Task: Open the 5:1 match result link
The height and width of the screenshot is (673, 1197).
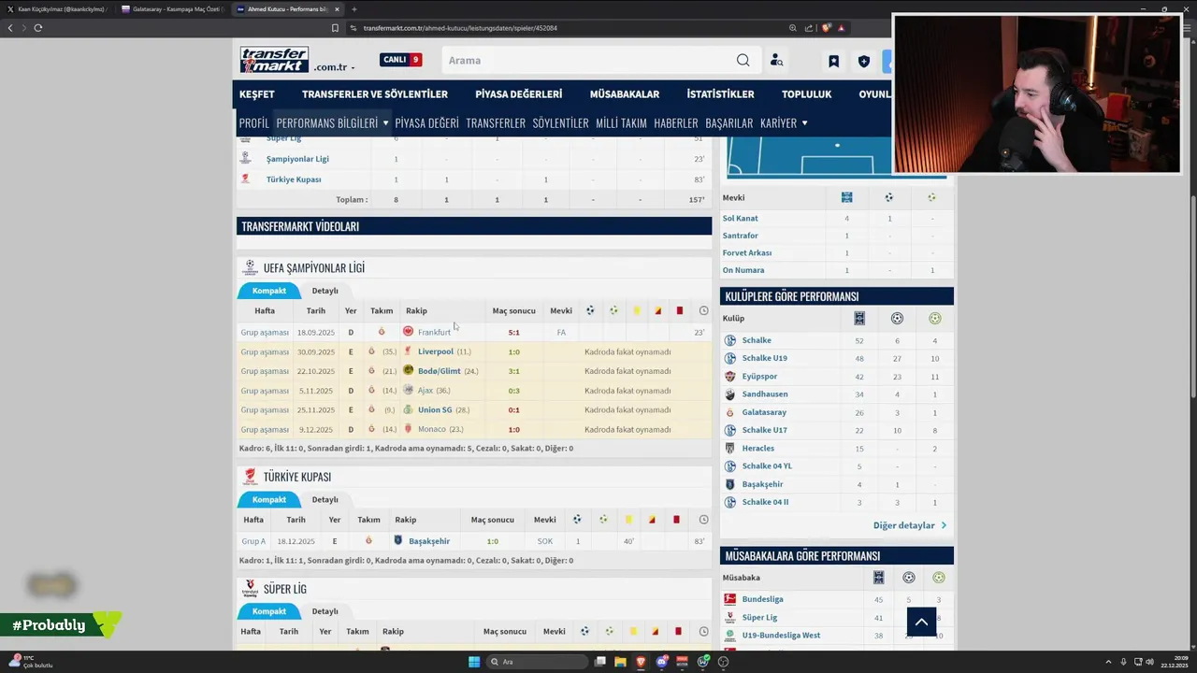Action: 513,333
